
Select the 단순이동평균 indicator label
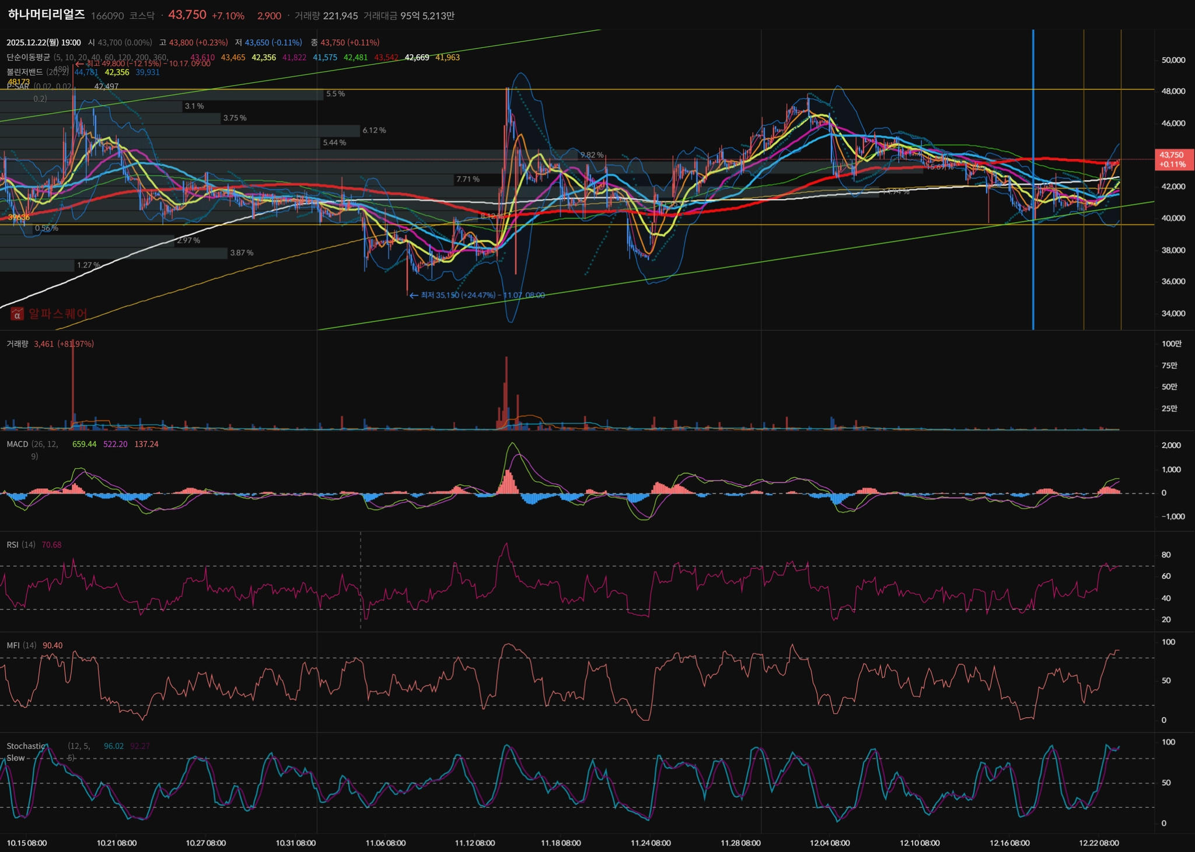click(x=28, y=57)
